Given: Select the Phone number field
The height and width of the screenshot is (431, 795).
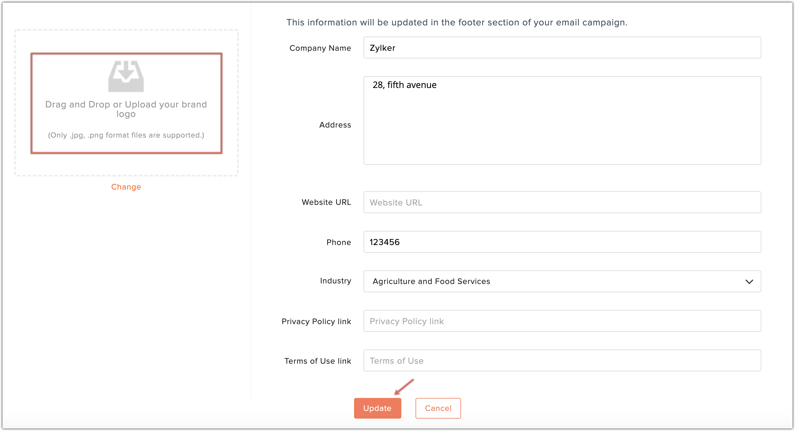Looking at the screenshot, I should coord(562,242).
